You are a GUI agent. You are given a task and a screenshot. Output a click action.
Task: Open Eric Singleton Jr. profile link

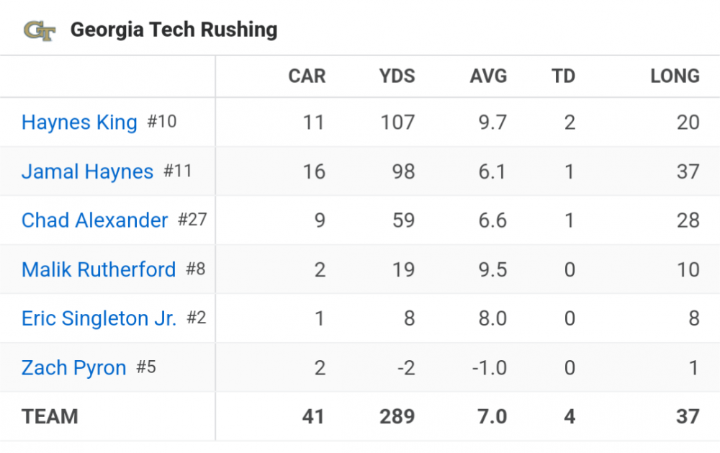99,318
